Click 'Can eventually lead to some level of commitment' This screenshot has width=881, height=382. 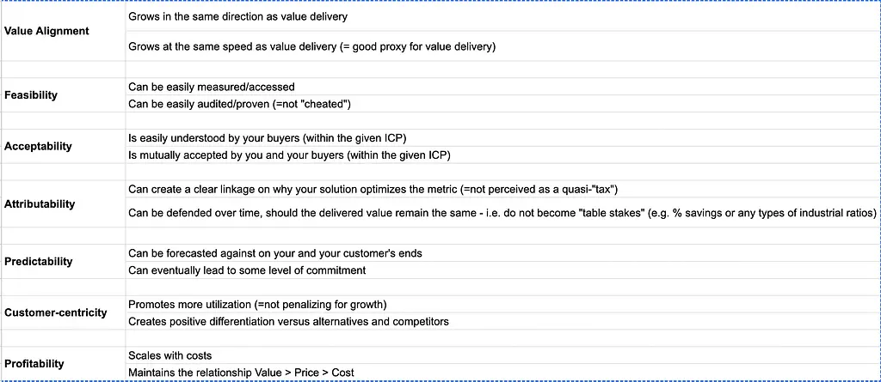pos(247,270)
